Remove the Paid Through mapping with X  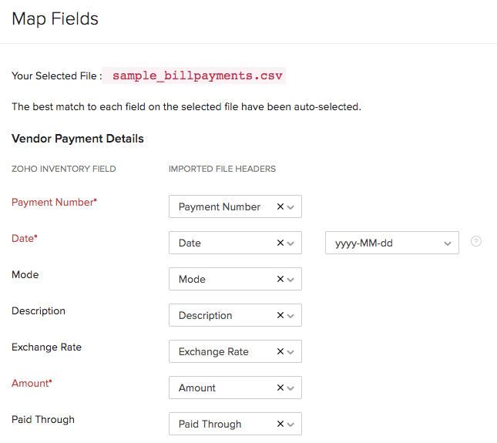click(280, 424)
